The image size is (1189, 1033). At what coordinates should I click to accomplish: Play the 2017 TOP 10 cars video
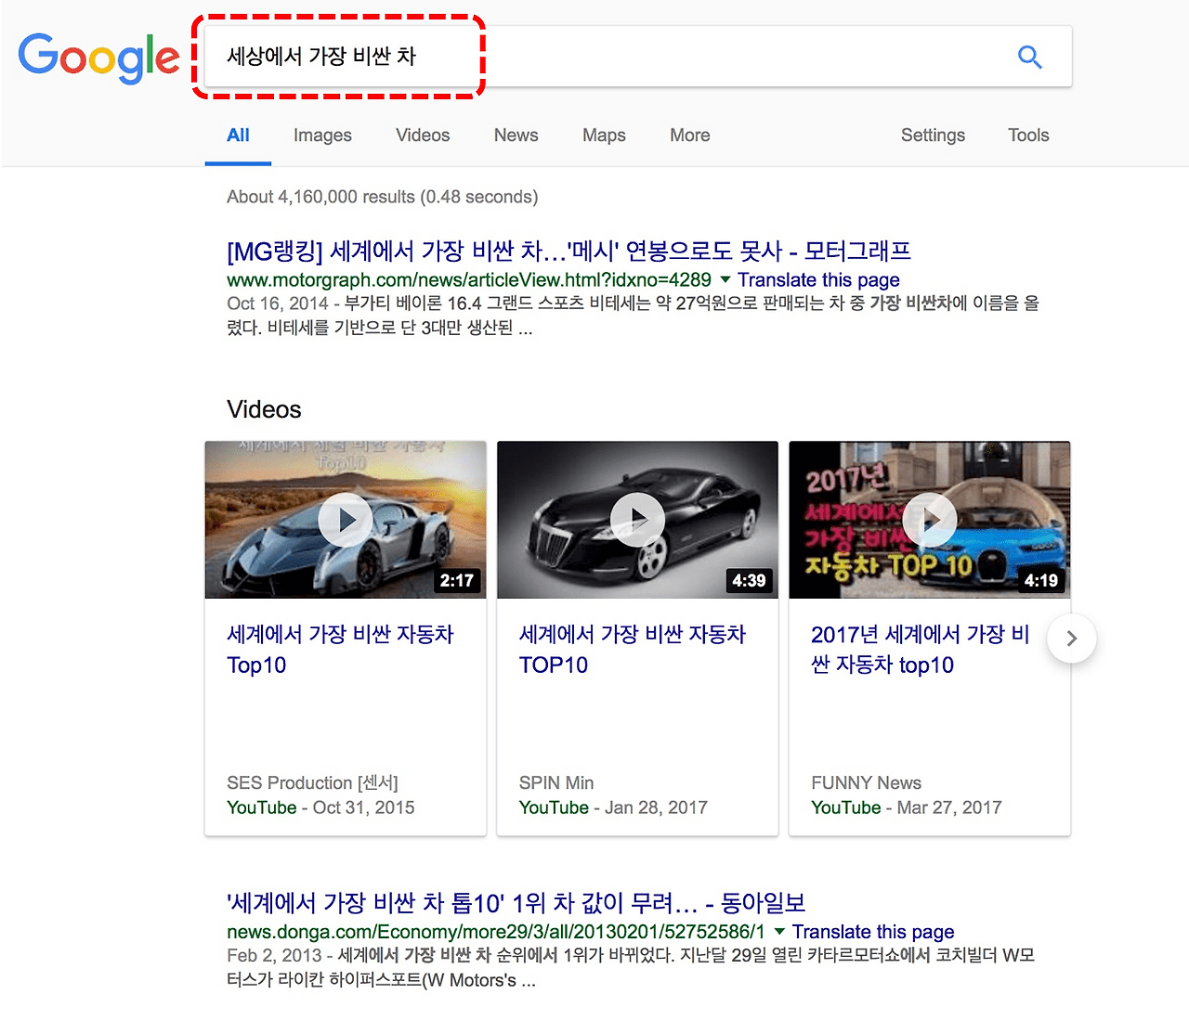929,520
